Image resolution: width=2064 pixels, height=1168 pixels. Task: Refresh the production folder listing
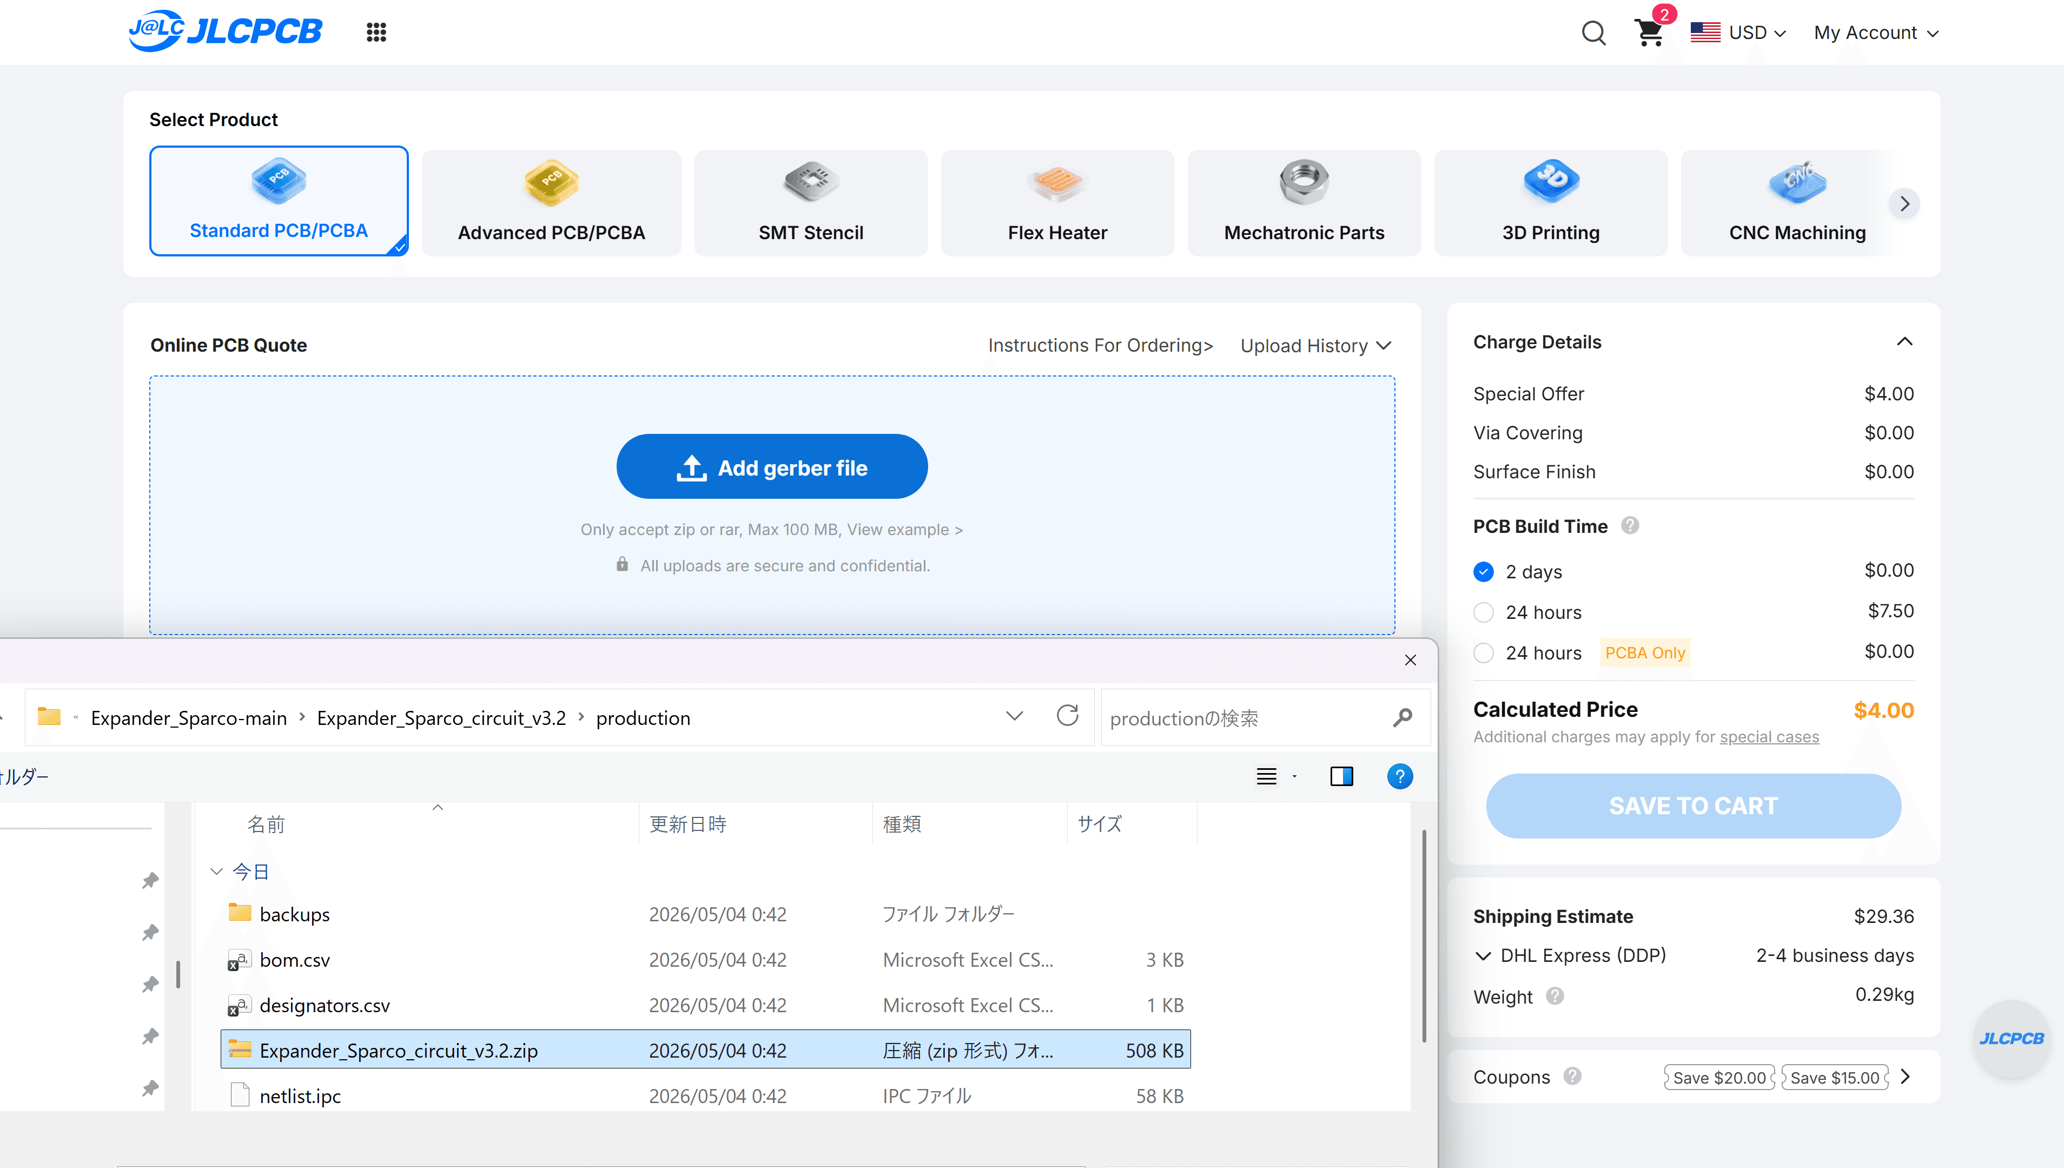(1067, 716)
